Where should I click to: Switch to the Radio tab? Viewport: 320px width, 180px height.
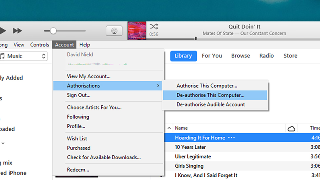(x=266, y=56)
